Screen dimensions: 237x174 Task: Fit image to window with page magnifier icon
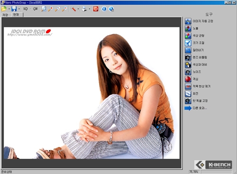pyautogui.click(x=44, y=9)
